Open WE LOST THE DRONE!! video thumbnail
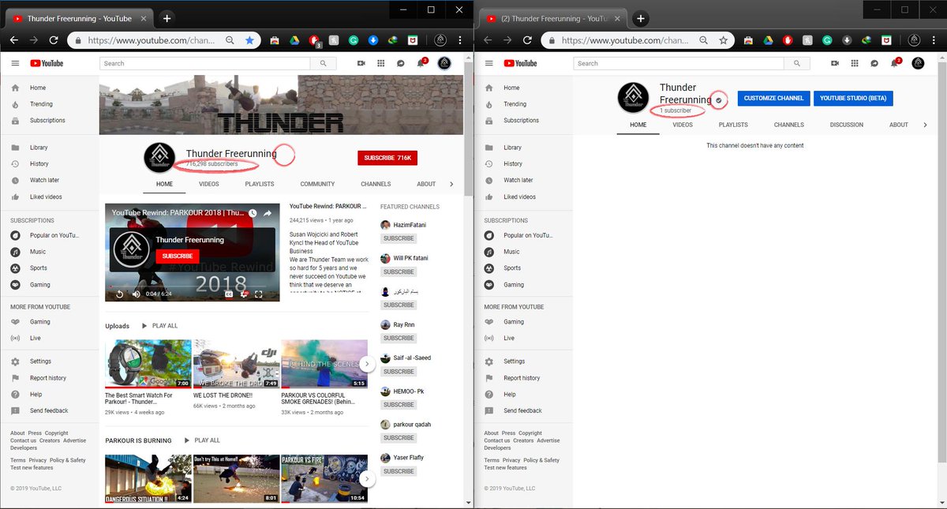Image resolution: width=947 pixels, height=509 pixels. pos(236,364)
